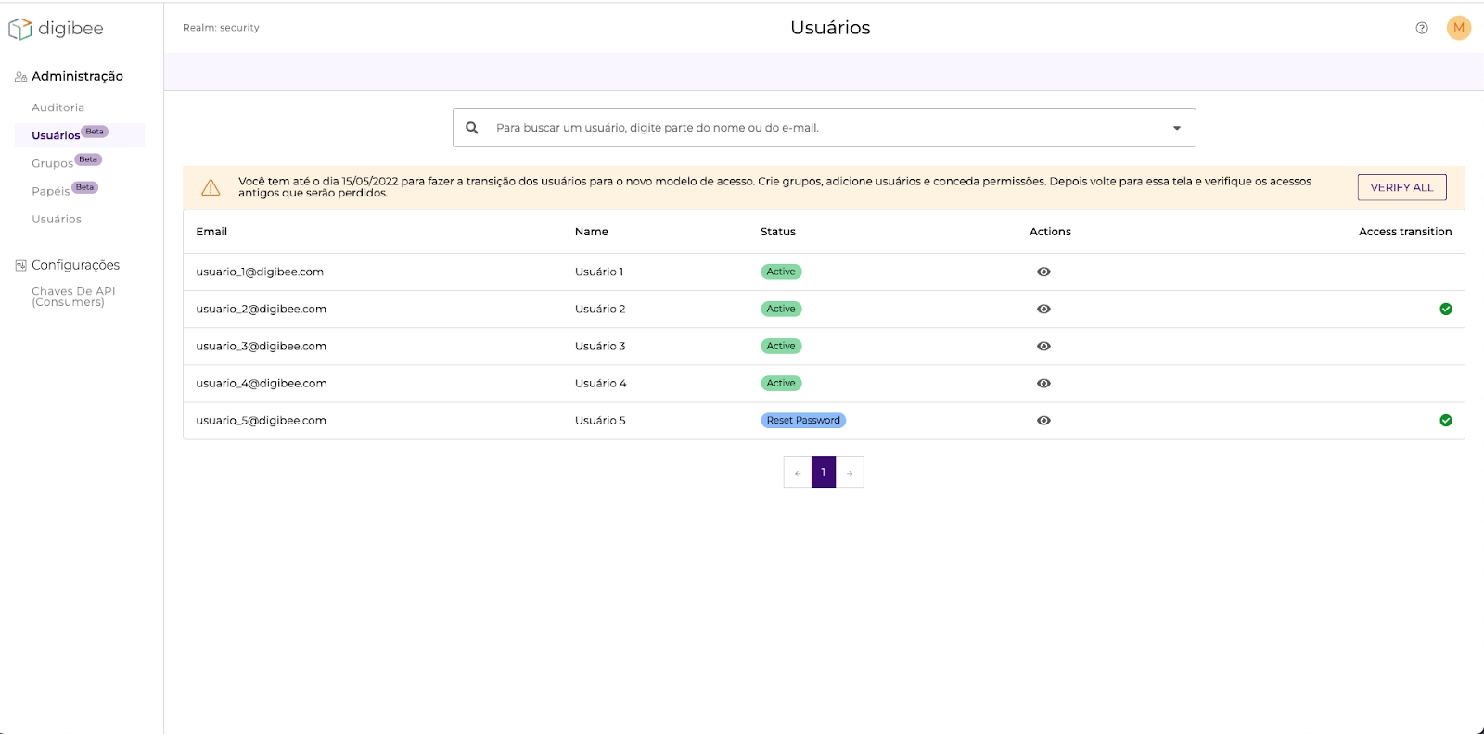Click the search magnifier icon
This screenshot has height=734, width=1484.
(x=472, y=128)
